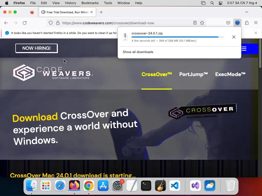Screen dimensions: 262x196
Task: Open Google Chrome from the Dock
Action: (x=89, y=186)
